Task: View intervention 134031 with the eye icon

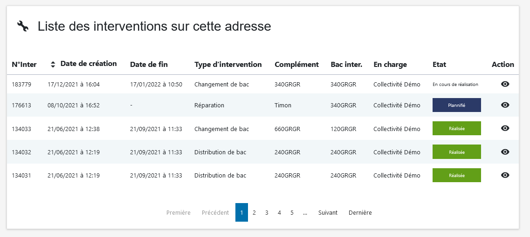Action: (505, 175)
